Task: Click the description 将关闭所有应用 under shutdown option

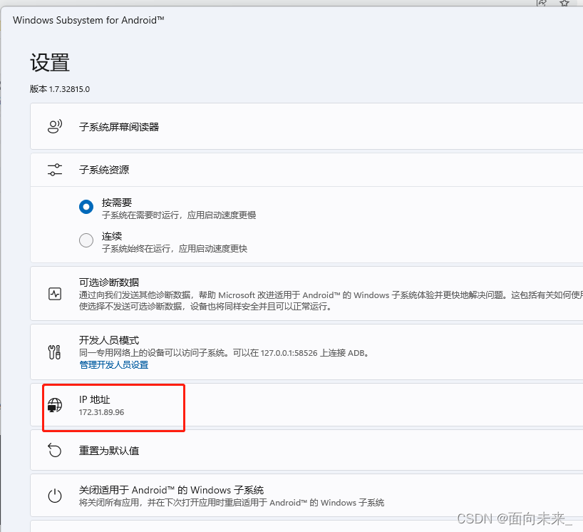Action: click(x=232, y=503)
